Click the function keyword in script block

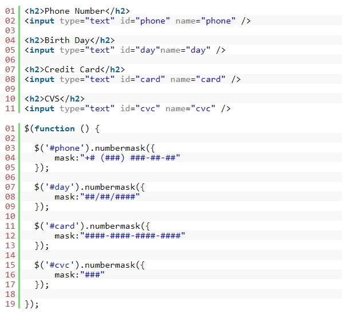click(55, 128)
